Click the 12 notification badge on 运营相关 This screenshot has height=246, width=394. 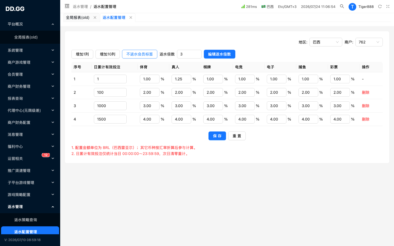coord(46,155)
